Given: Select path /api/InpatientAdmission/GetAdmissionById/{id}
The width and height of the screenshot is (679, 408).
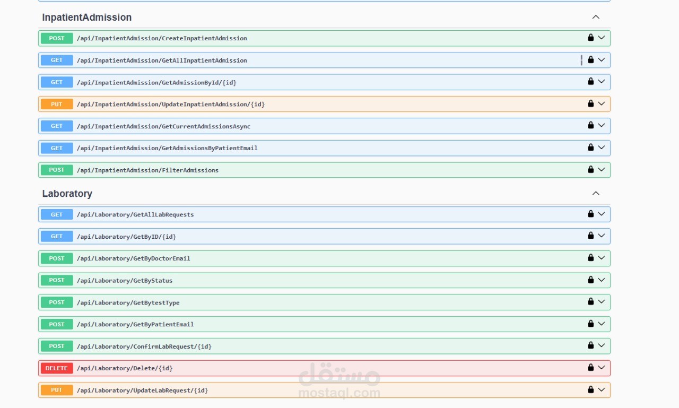Looking at the screenshot, I should [x=156, y=82].
